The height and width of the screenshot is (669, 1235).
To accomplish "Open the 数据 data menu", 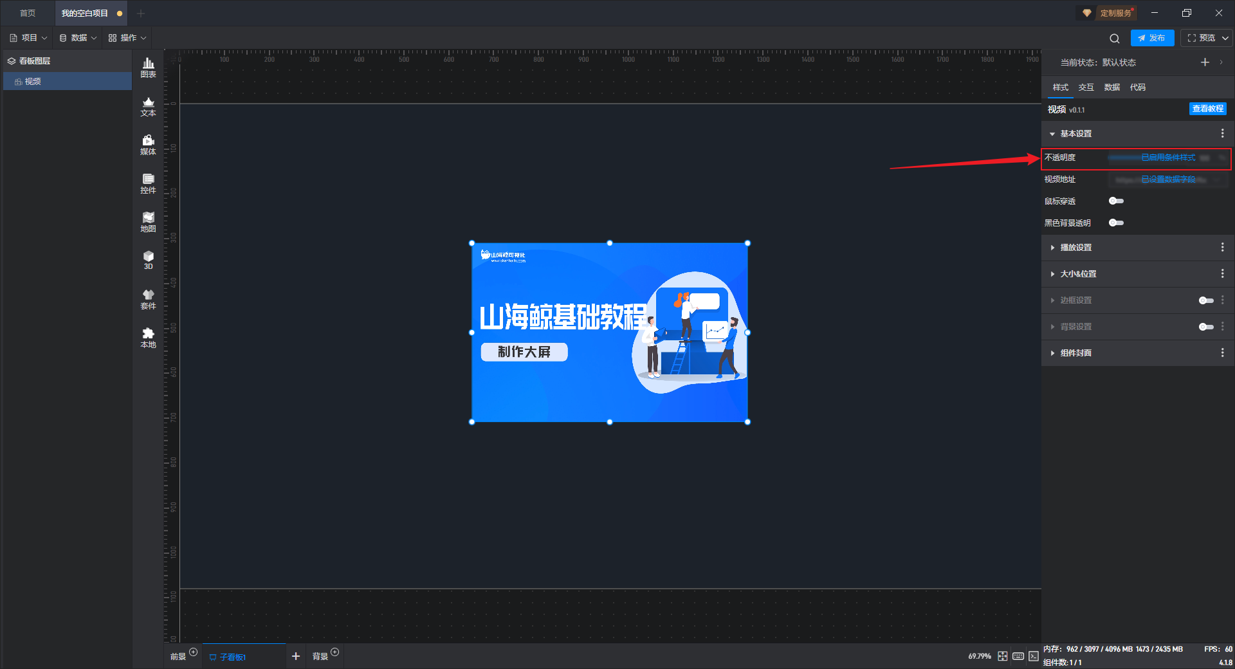I will coord(78,38).
